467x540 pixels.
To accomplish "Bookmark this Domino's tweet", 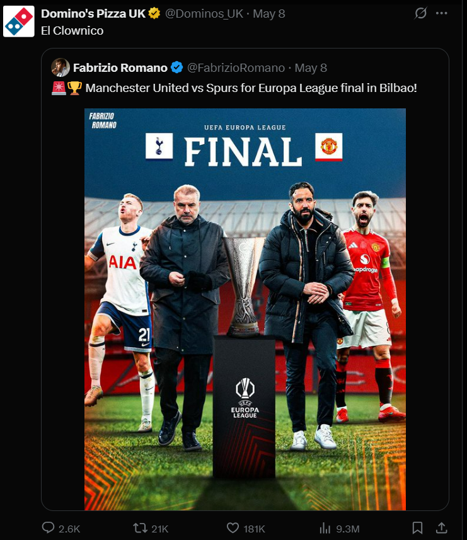I will (x=417, y=527).
